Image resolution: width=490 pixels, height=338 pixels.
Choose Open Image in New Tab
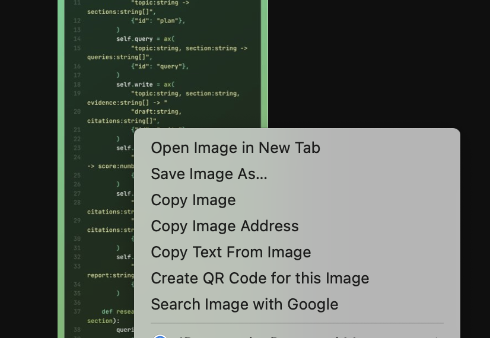297,148
